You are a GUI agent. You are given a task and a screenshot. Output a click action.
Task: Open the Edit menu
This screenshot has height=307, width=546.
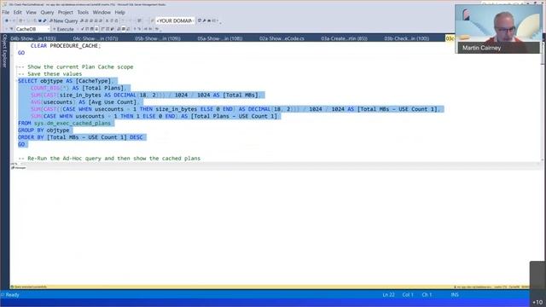click(17, 12)
